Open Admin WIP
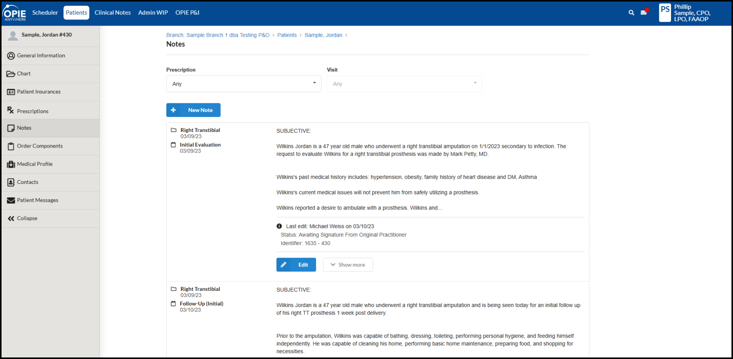Screen dimensions: 733x359 point(153,13)
